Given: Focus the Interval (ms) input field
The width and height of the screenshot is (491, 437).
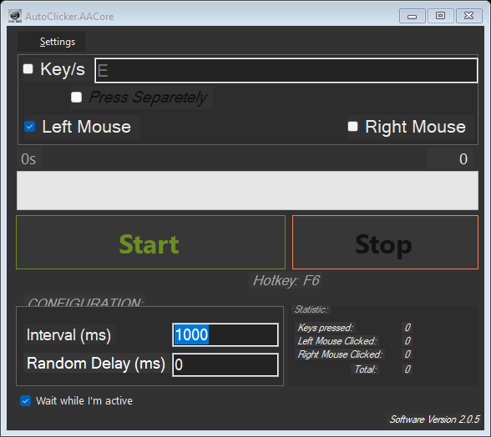Looking at the screenshot, I should (225, 334).
